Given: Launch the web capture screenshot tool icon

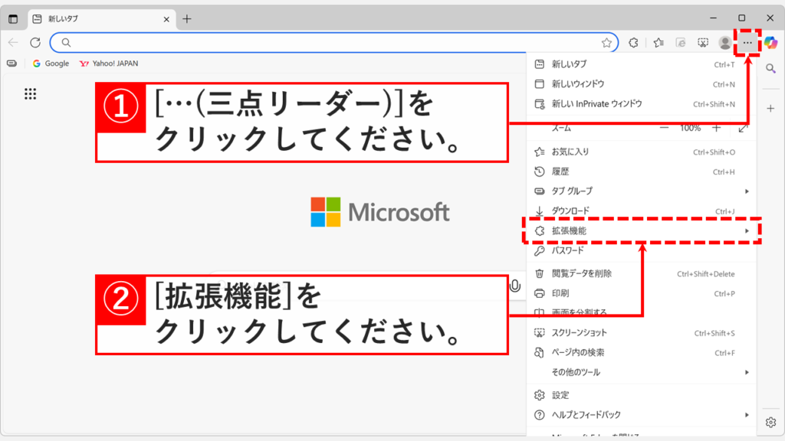Looking at the screenshot, I should coord(703,43).
